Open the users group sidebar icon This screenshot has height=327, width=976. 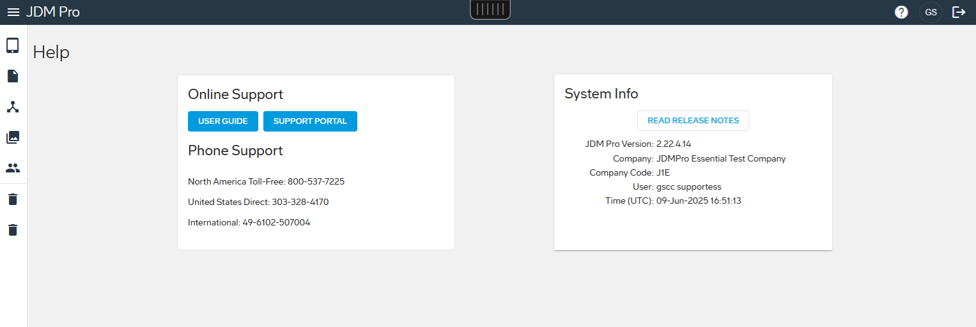(13, 168)
